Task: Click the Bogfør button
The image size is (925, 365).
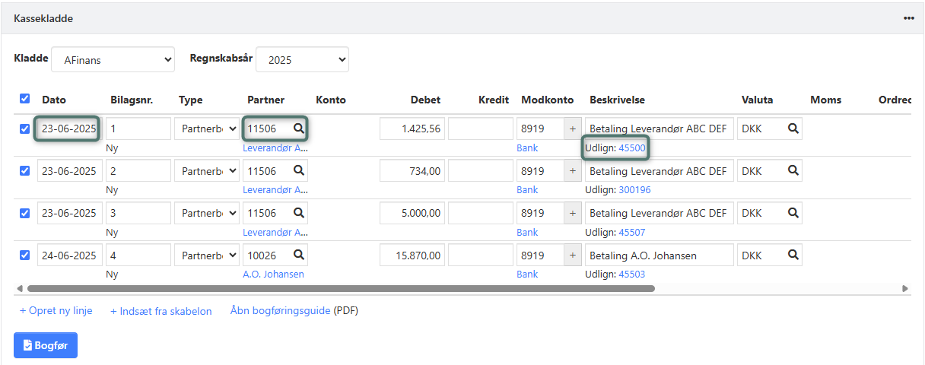Action: pyautogui.click(x=46, y=345)
